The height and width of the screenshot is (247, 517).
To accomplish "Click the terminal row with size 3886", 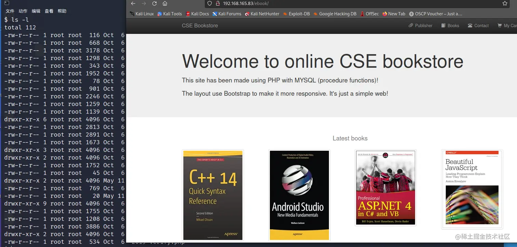I will point(64,227).
